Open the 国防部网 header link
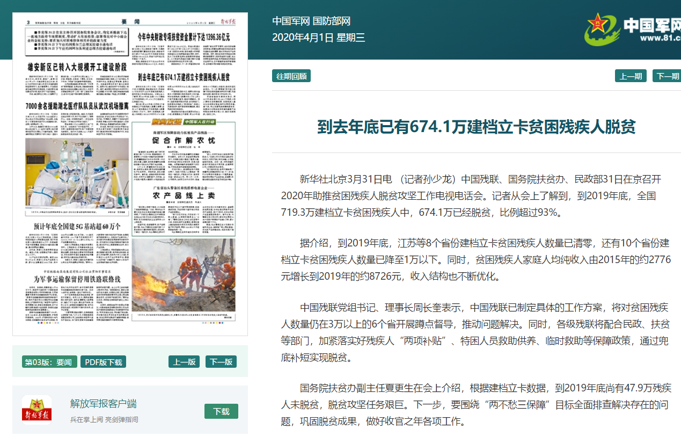The image size is (681, 444). pyautogui.click(x=331, y=21)
